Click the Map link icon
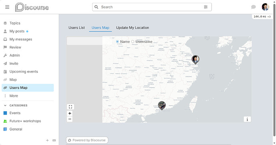The width and height of the screenshot is (276, 145). point(5,80)
